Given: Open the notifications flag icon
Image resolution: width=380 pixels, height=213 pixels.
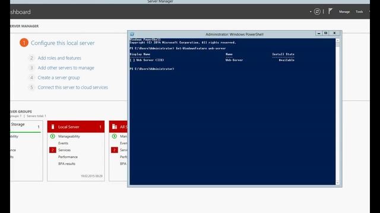Looking at the screenshot, I should [330, 11].
